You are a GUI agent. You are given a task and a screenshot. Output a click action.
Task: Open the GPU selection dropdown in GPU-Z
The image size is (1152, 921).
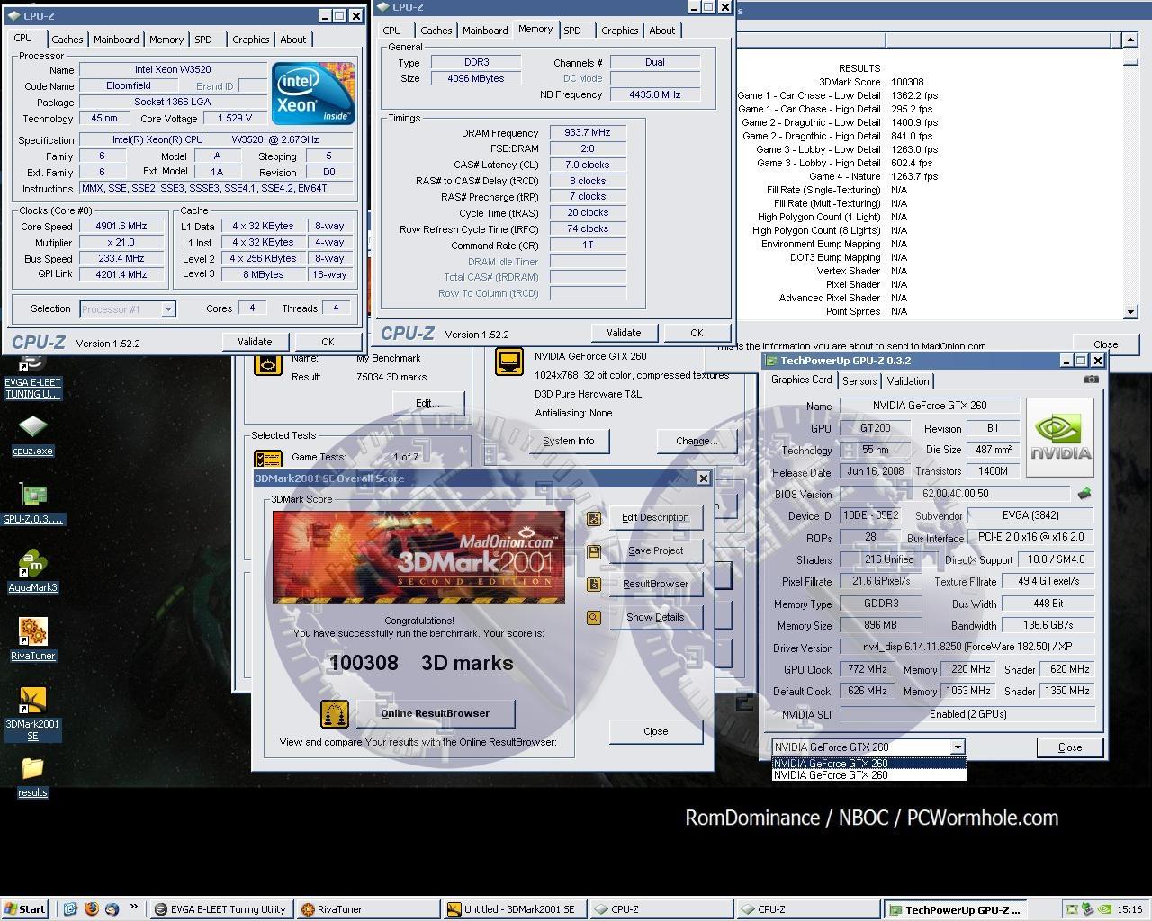coord(868,747)
